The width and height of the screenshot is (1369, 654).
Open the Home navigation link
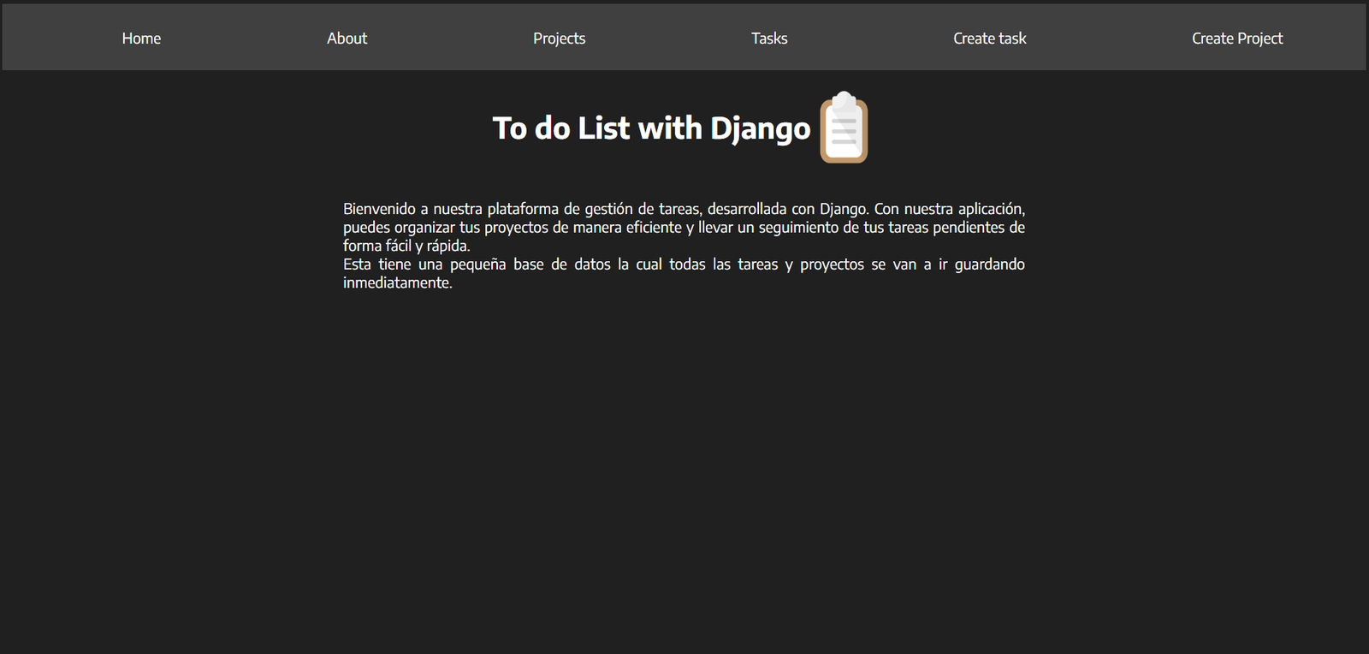(141, 39)
